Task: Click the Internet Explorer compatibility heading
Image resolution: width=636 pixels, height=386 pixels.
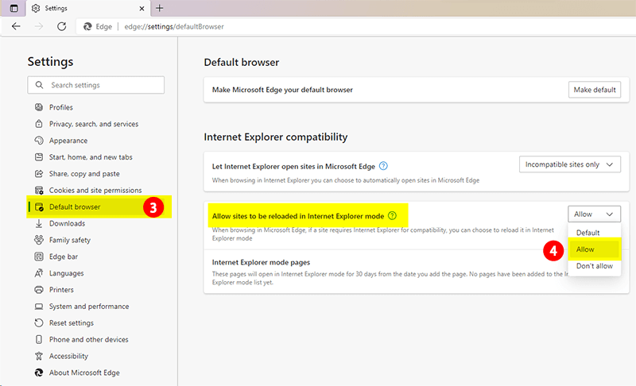Action: click(x=276, y=137)
